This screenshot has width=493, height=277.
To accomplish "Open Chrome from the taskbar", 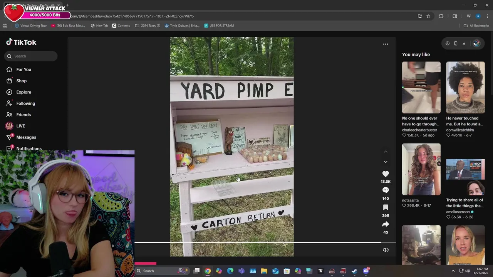I will pyautogui.click(x=208, y=271).
